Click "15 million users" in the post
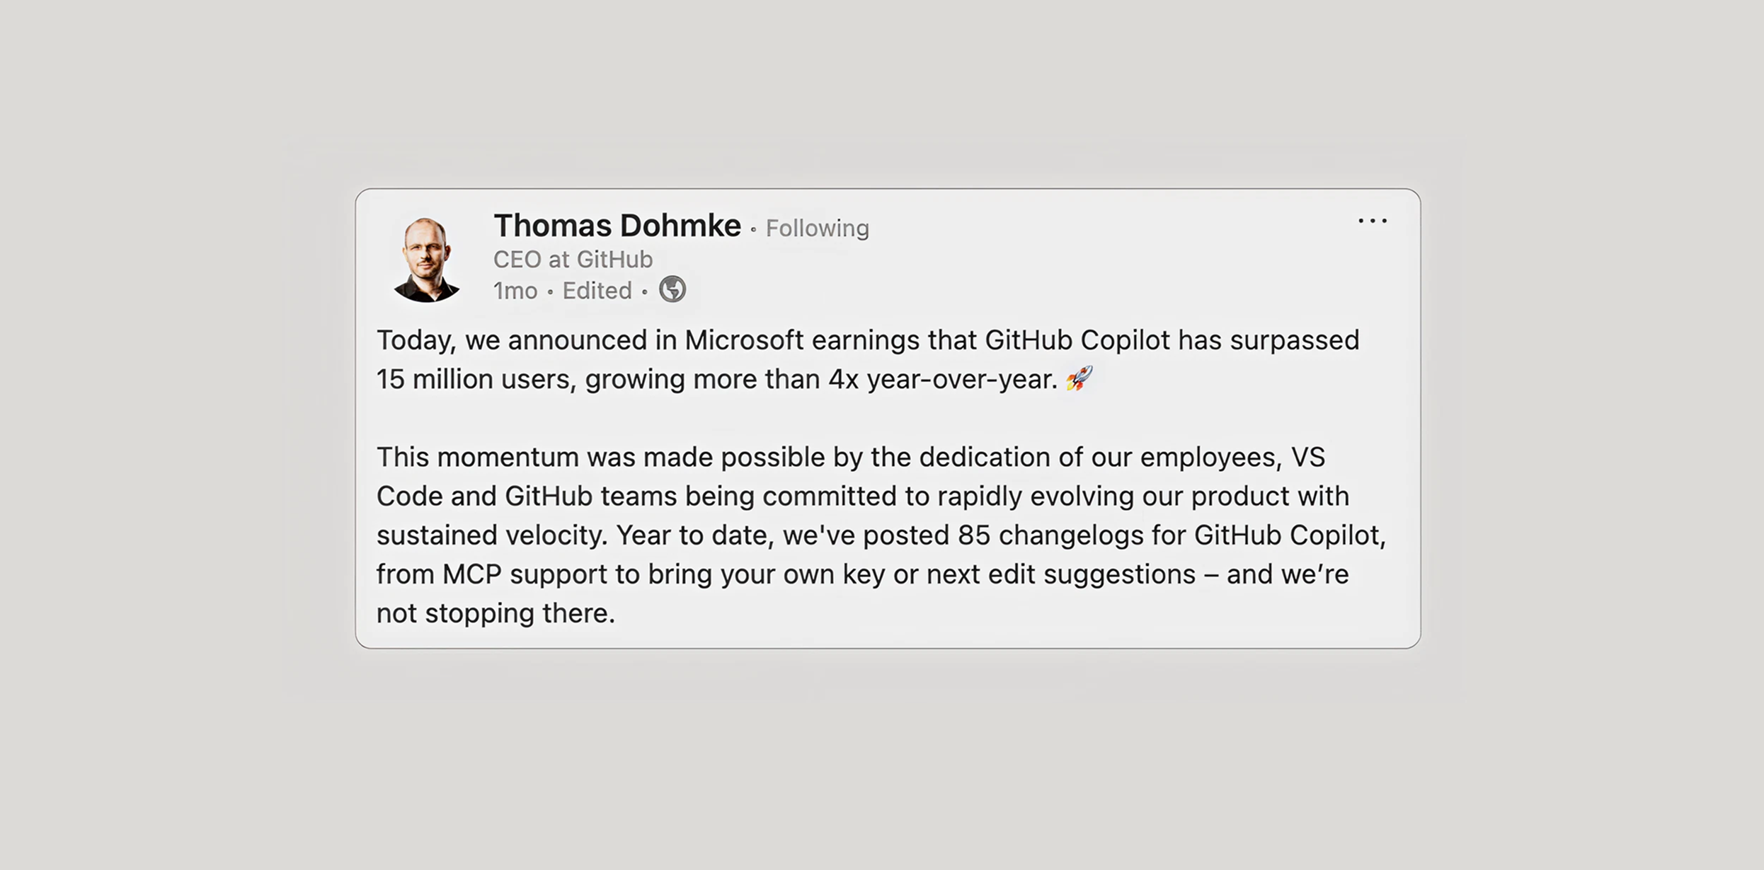Image resolution: width=1764 pixels, height=870 pixels. 473,380
